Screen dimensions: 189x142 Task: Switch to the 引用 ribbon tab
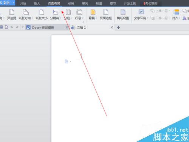71,3
